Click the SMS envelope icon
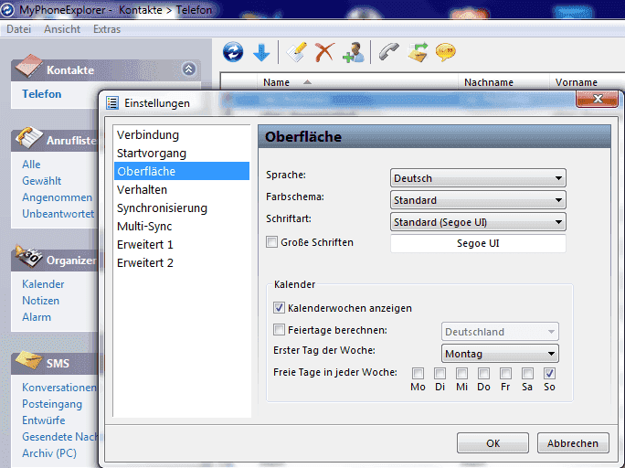This screenshot has height=468, width=625. pyautogui.click(x=28, y=360)
